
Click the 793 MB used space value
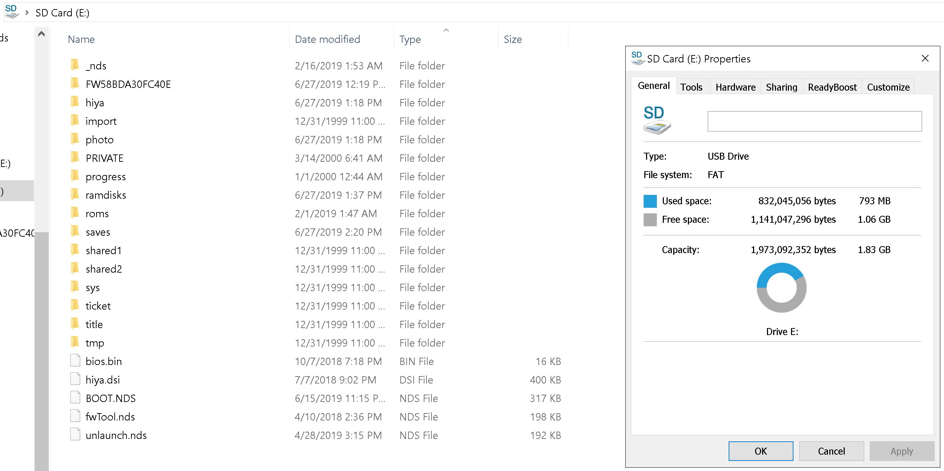[x=875, y=201]
